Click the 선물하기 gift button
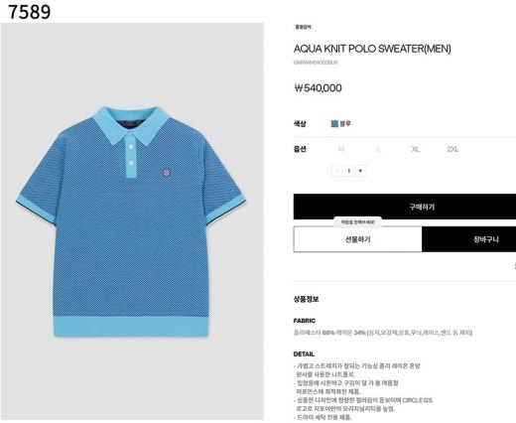This screenshot has width=516, height=423. tap(357, 239)
